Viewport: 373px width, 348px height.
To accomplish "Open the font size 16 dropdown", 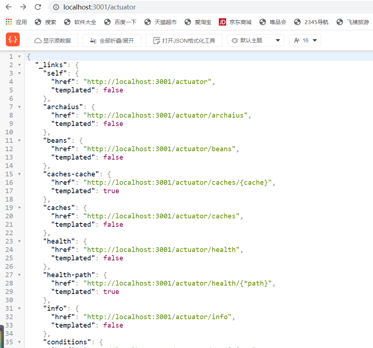I will [305, 41].
